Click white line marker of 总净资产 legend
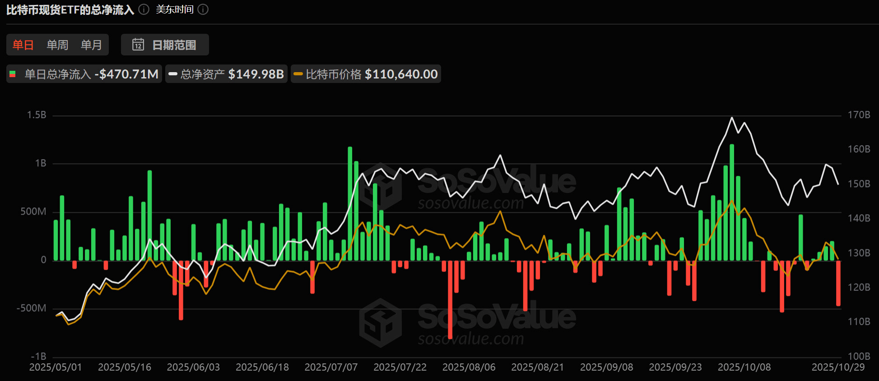879x381 pixels. pos(172,74)
